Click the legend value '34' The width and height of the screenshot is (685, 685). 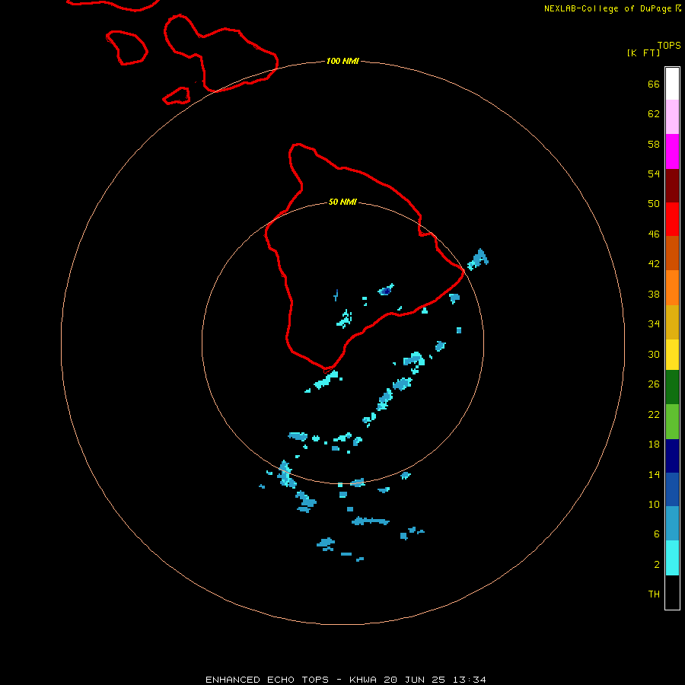click(x=654, y=324)
